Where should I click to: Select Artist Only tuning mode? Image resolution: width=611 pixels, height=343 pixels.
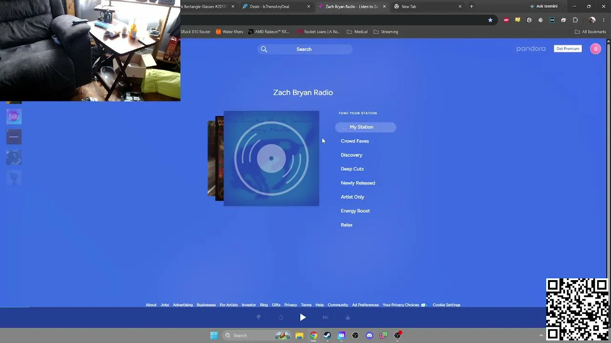352,197
